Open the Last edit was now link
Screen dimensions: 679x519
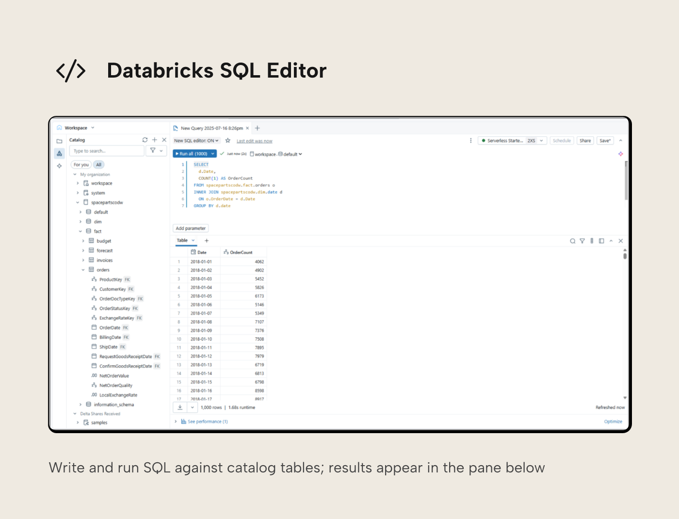(x=254, y=141)
